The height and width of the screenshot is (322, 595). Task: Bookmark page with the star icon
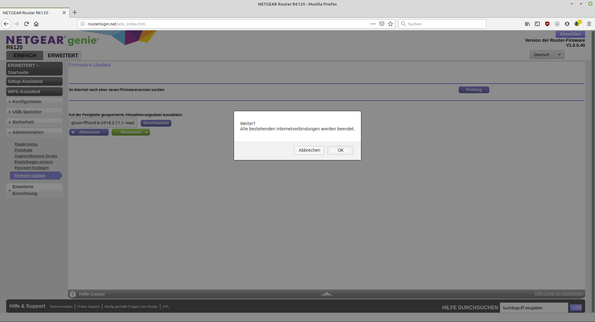click(390, 24)
